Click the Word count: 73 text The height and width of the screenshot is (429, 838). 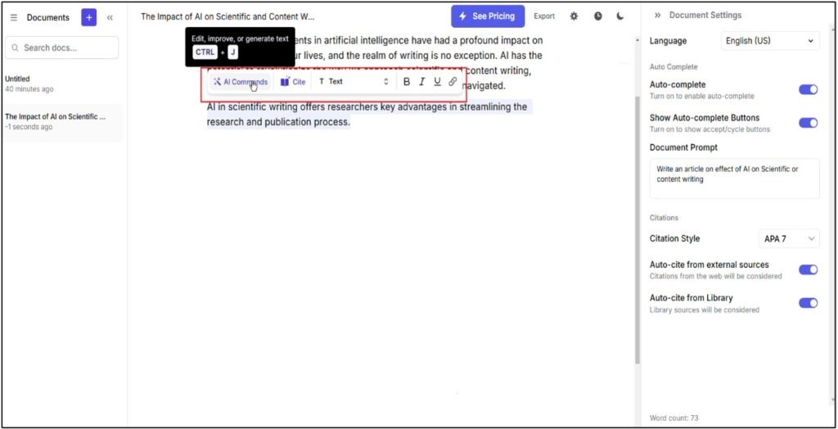coord(674,418)
